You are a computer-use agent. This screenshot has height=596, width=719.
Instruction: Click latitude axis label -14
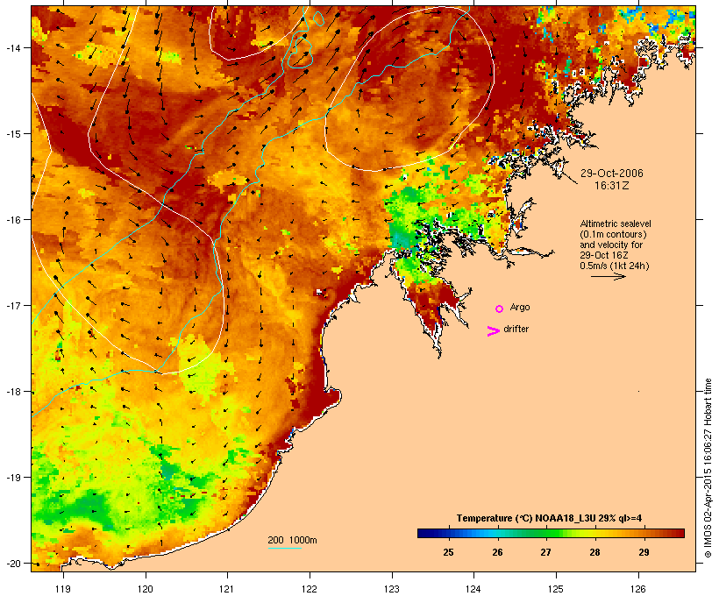tap(12, 47)
